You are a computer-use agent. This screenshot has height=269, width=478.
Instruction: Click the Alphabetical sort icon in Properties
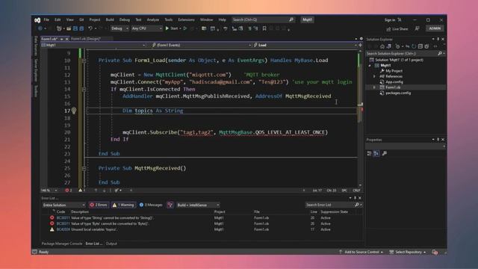[x=376, y=153]
